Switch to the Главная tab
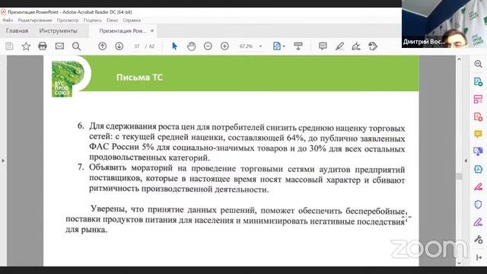Image resolution: width=487 pixels, height=274 pixels. click(x=17, y=30)
